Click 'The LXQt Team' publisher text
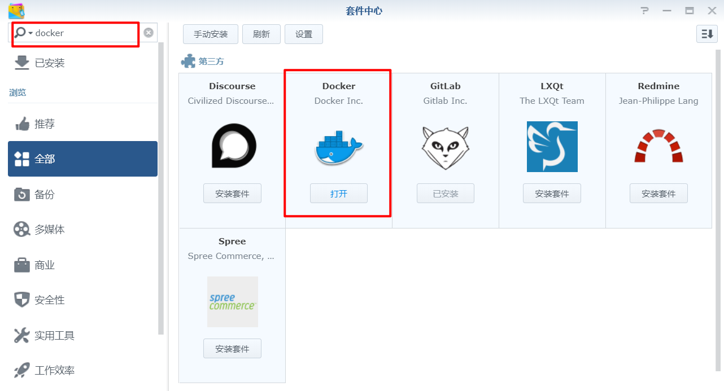 click(x=552, y=100)
